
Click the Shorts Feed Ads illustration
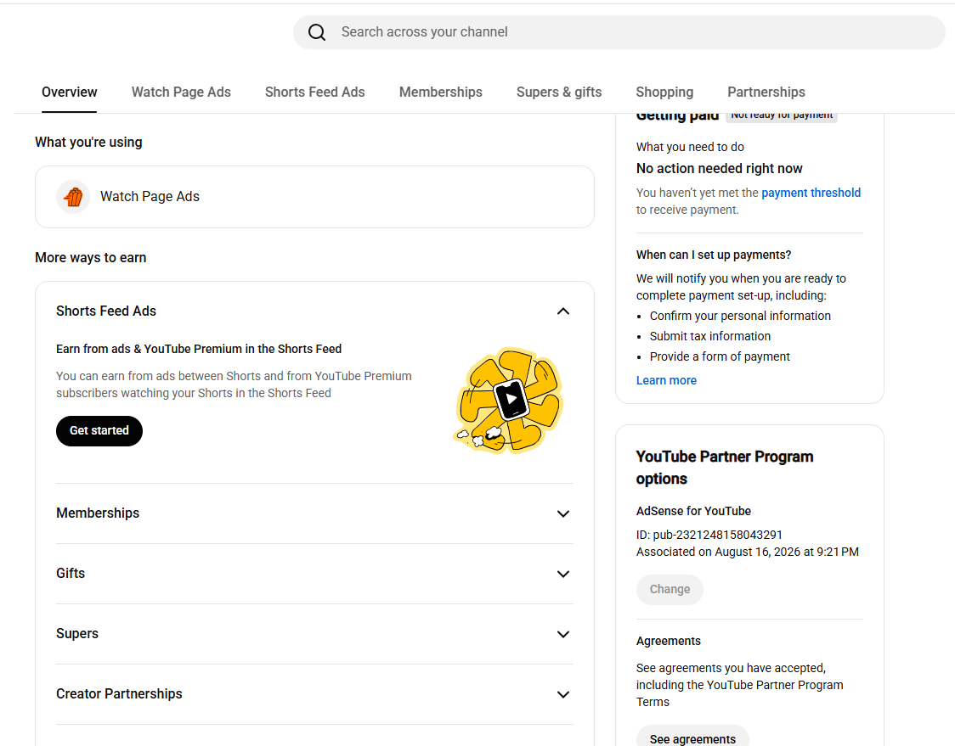(509, 401)
